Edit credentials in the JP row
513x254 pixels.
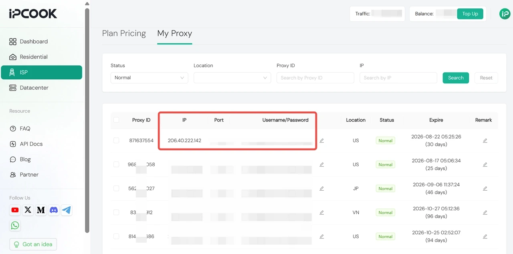pyautogui.click(x=321, y=189)
